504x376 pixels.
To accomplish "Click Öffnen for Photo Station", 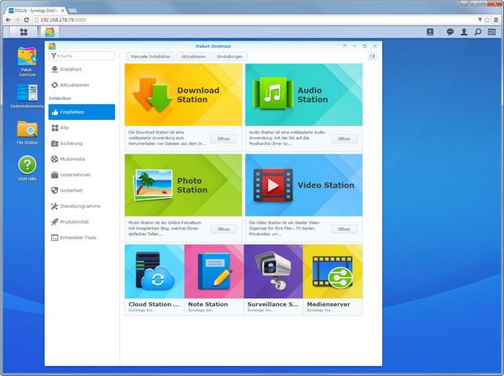I will coord(223,229).
